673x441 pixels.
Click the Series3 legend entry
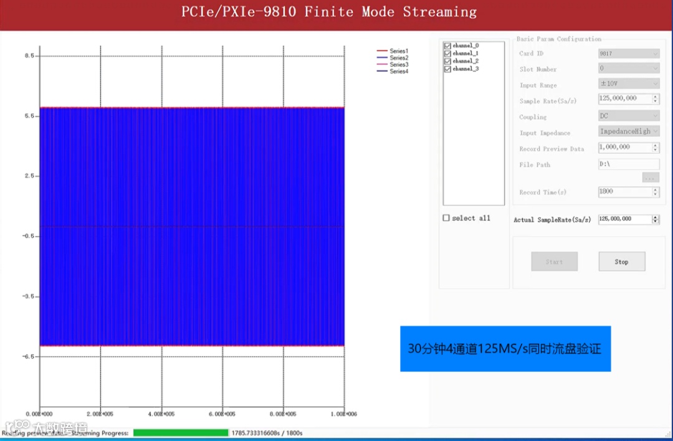click(x=393, y=64)
